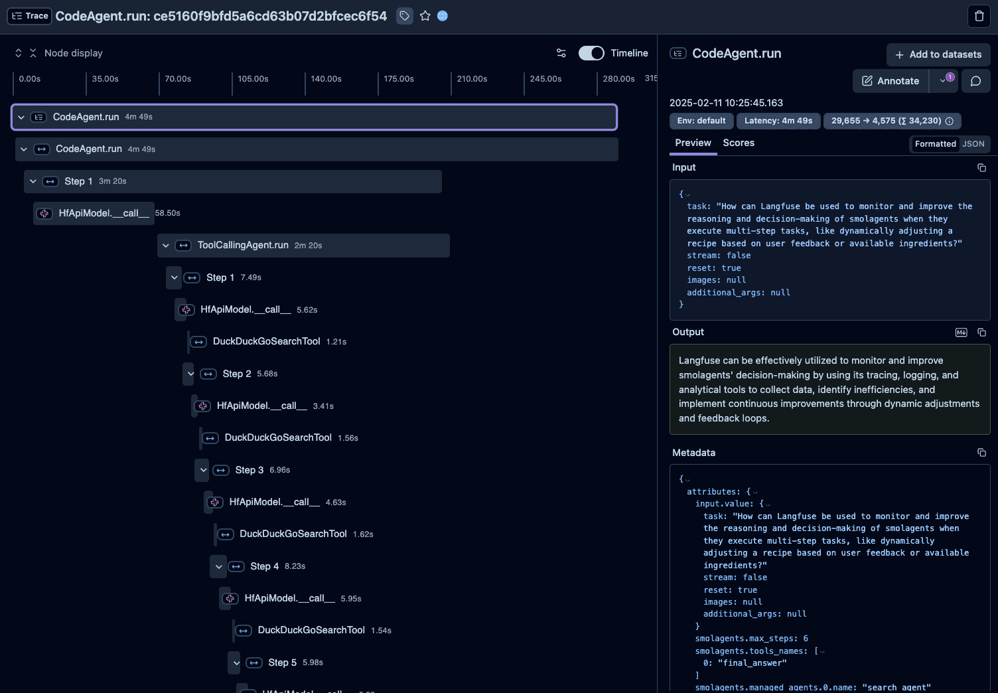Image resolution: width=998 pixels, height=693 pixels.
Task: Open the comment bubble icon near Annotate
Action: [975, 81]
